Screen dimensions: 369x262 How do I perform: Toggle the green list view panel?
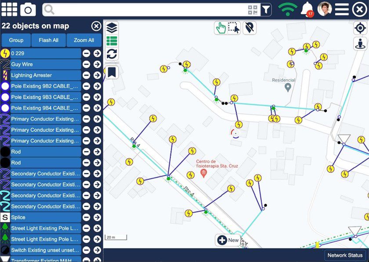[112, 41]
